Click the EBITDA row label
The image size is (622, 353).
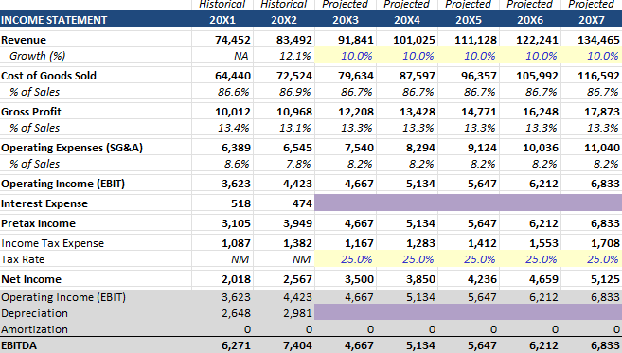click(x=19, y=345)
